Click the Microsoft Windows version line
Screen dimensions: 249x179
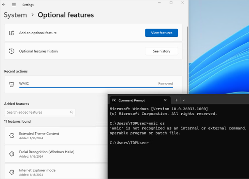(x=159, y=109)
